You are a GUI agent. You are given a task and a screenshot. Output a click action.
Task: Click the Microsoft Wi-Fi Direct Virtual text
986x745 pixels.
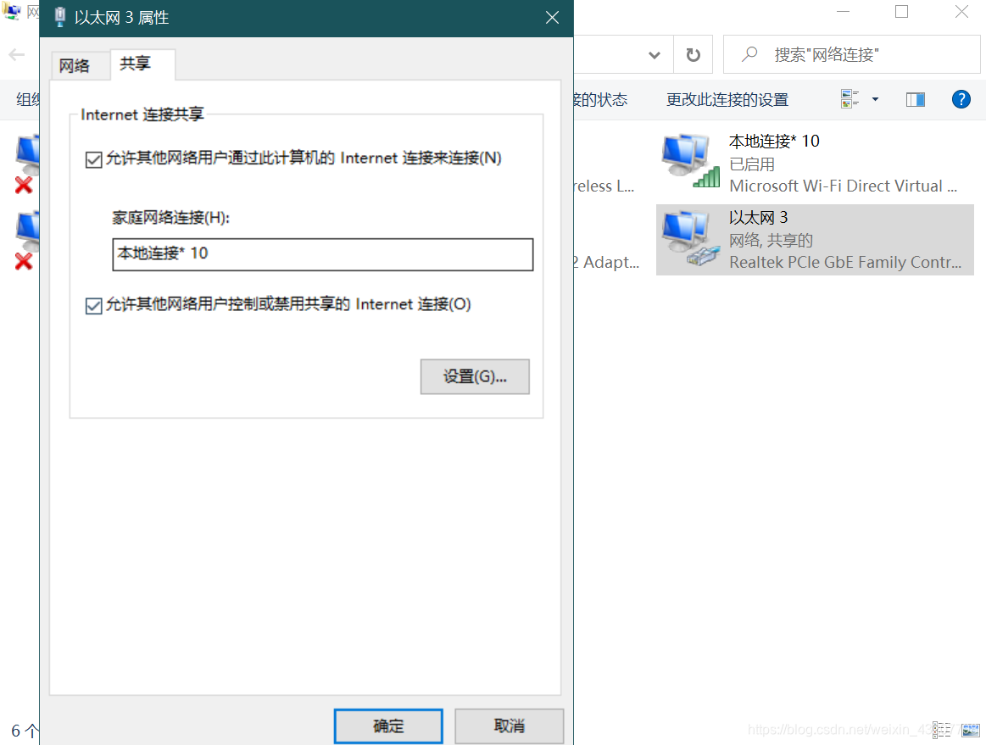pyautogui.click(x=843, y=186)
